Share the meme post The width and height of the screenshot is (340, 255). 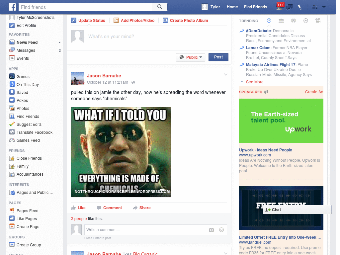tap(141, 208)
